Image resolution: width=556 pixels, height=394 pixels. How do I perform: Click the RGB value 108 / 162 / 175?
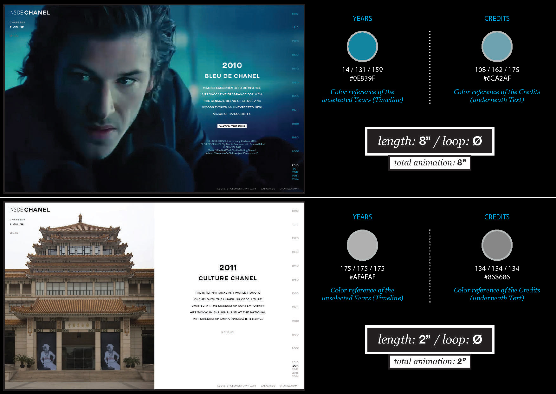click(497, 70)
